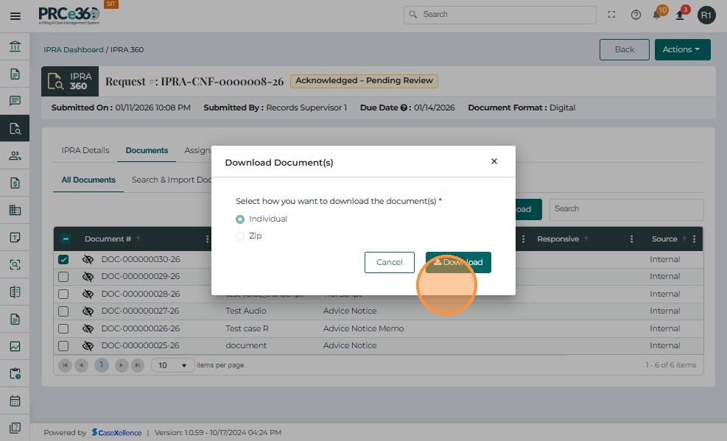This screenshot has height=441, width=727.
Task: Open the help book sidebar icon at bottom
Action: click(15, 428)
